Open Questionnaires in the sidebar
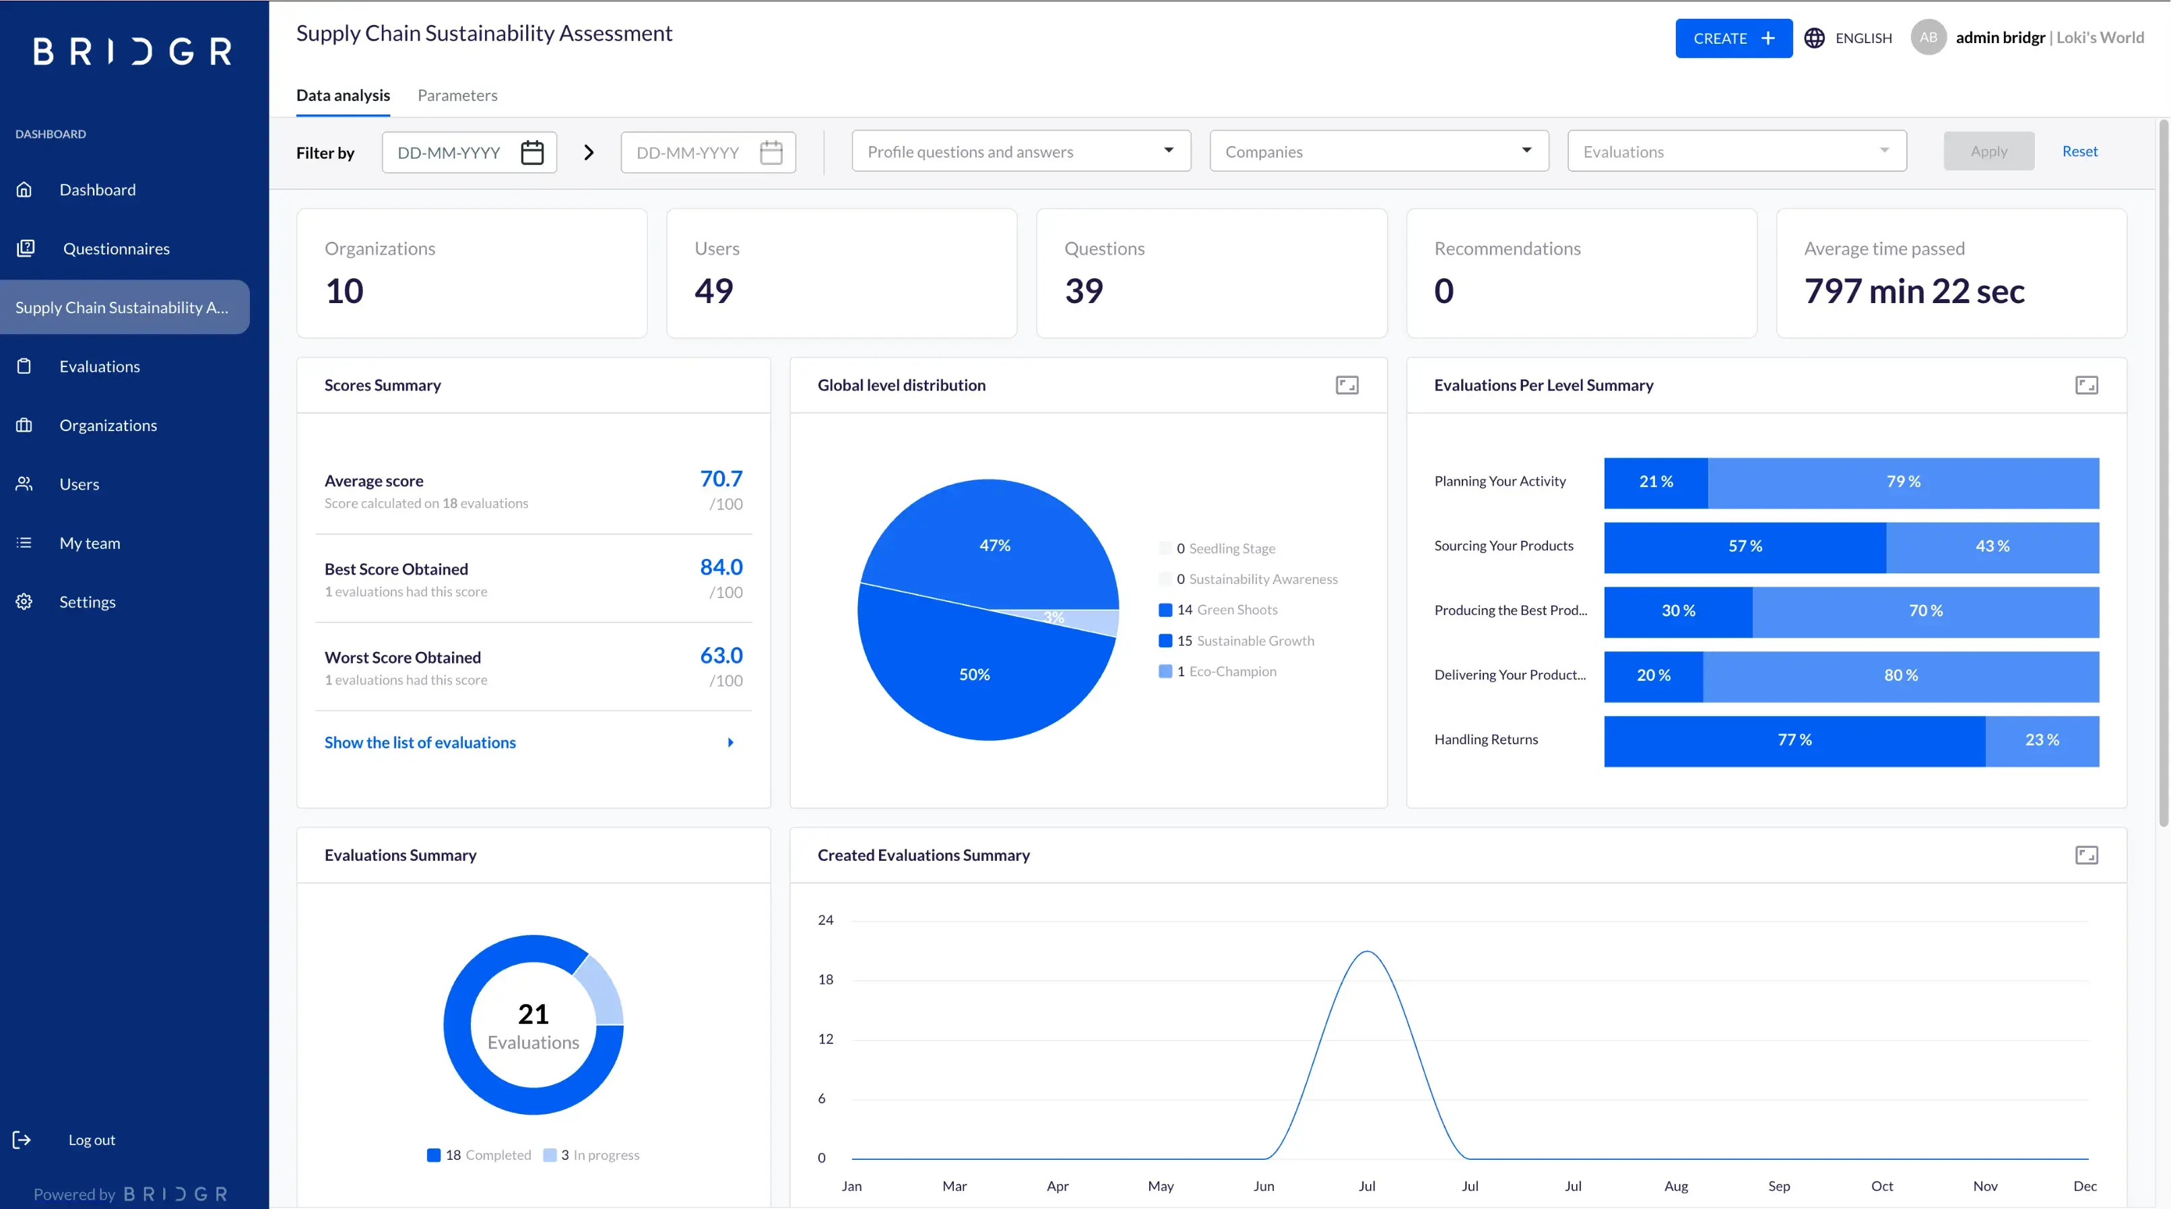Viewport: 2171px width, 1209px height. (117, 249)
